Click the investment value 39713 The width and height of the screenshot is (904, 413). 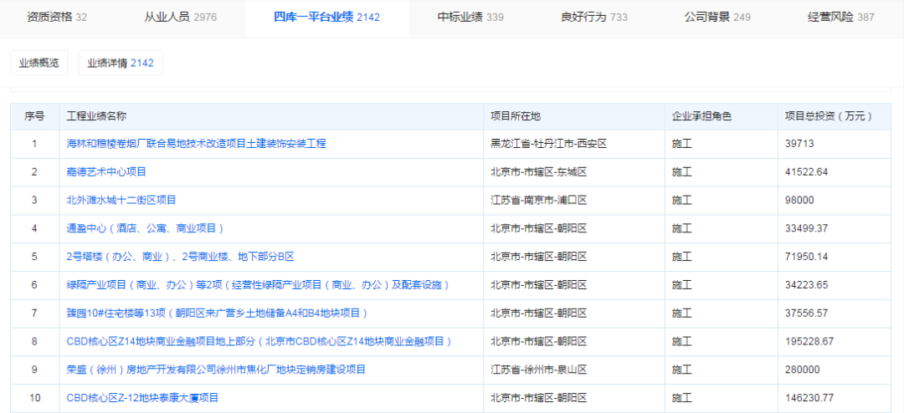tap(799, 144)
